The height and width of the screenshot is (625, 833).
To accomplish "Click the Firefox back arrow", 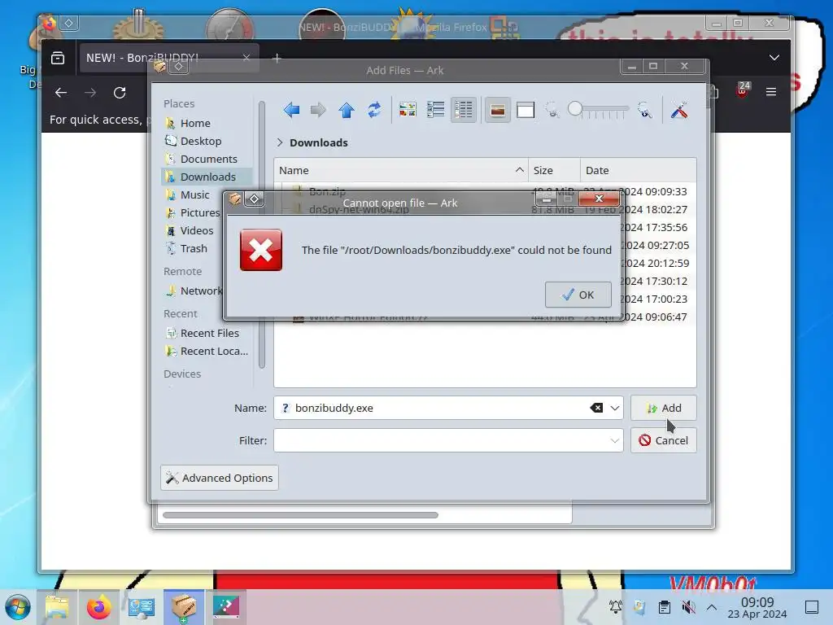I will click(x=61, y=93).
